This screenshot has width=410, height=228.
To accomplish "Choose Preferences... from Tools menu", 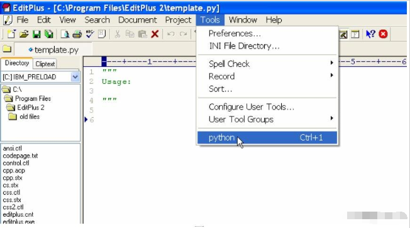I will point(267,33).
